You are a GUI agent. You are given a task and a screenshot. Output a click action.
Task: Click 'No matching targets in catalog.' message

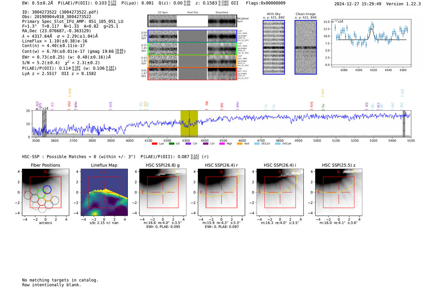tap(60, 280)
